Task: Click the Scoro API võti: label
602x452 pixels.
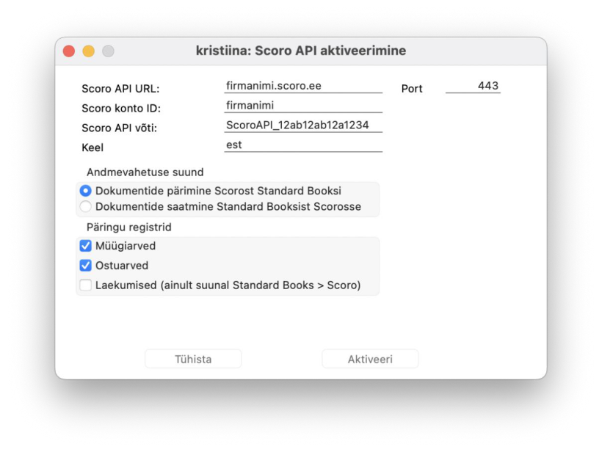Action: (x=120, y=128)
